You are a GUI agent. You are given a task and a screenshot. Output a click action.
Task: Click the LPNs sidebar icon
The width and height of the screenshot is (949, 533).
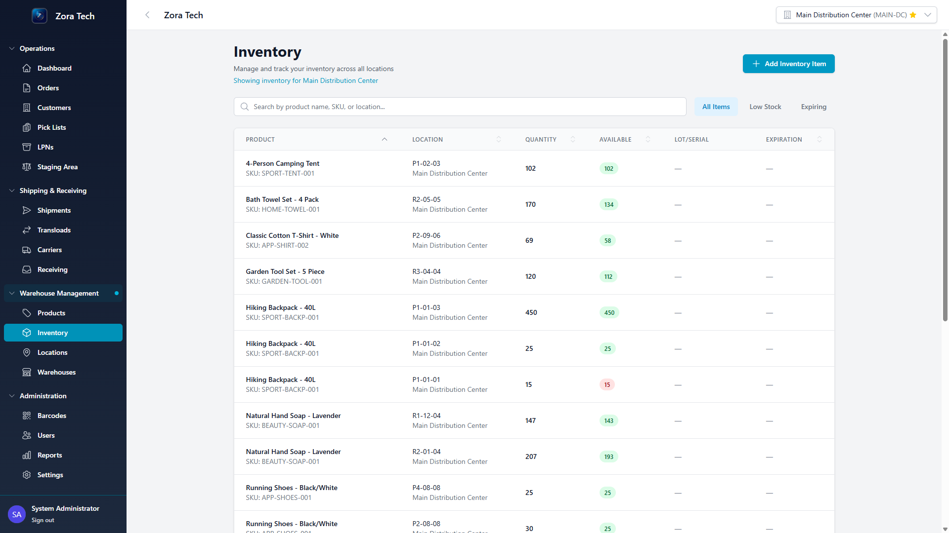click(x=27, y=147)
